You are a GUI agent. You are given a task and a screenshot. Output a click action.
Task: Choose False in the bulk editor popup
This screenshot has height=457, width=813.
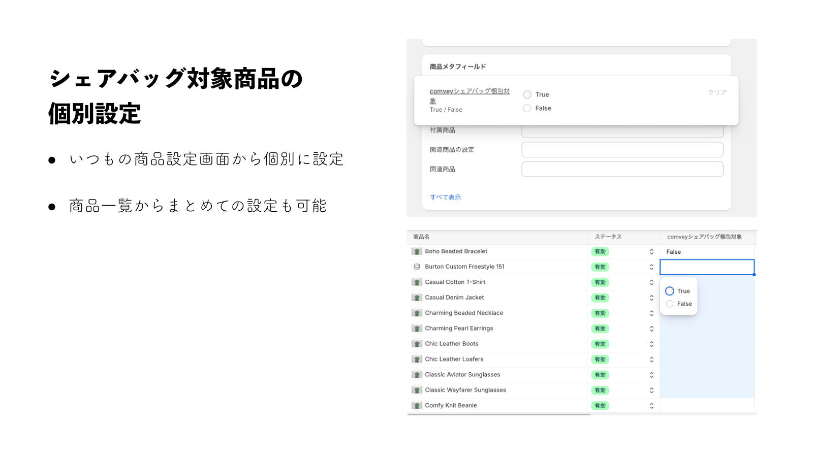pyautogui.click(x=670, y=304)
